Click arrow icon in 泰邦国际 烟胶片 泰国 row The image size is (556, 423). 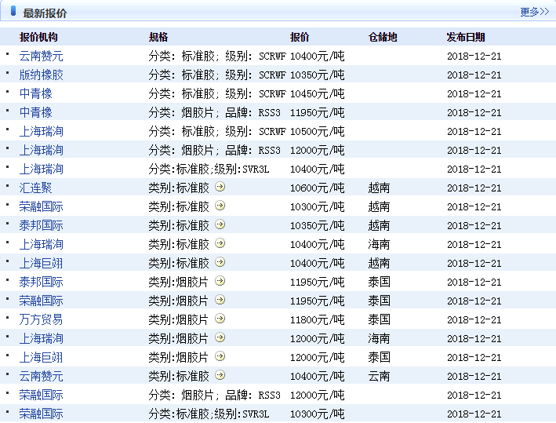(x=220, y=281)
